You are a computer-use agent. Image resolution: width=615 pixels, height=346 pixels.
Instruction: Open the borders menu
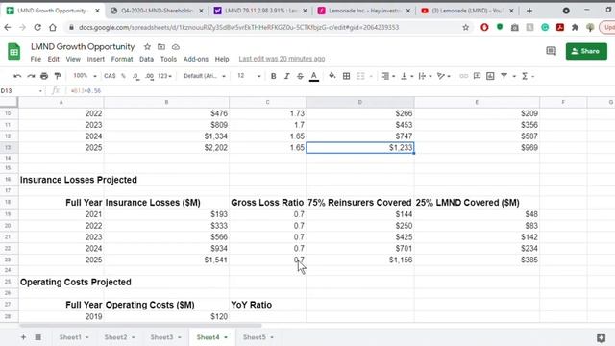(x=346, y=76)
